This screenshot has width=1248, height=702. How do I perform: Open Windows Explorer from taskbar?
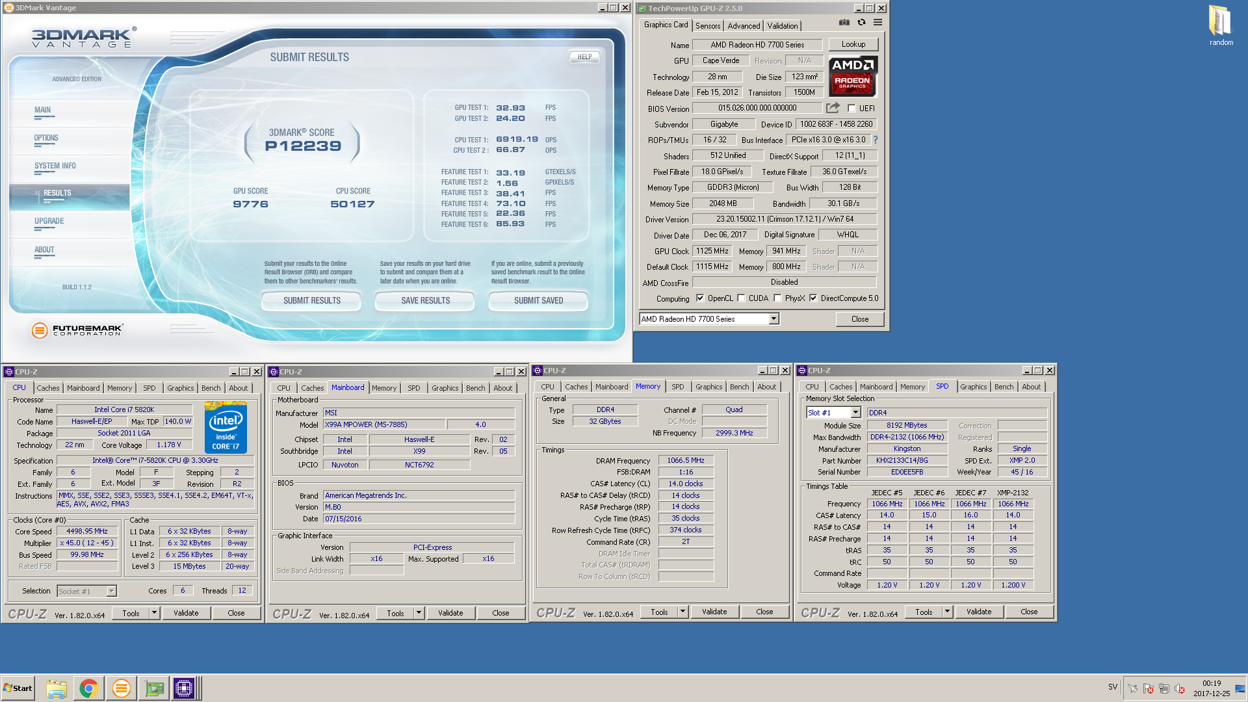57,688
